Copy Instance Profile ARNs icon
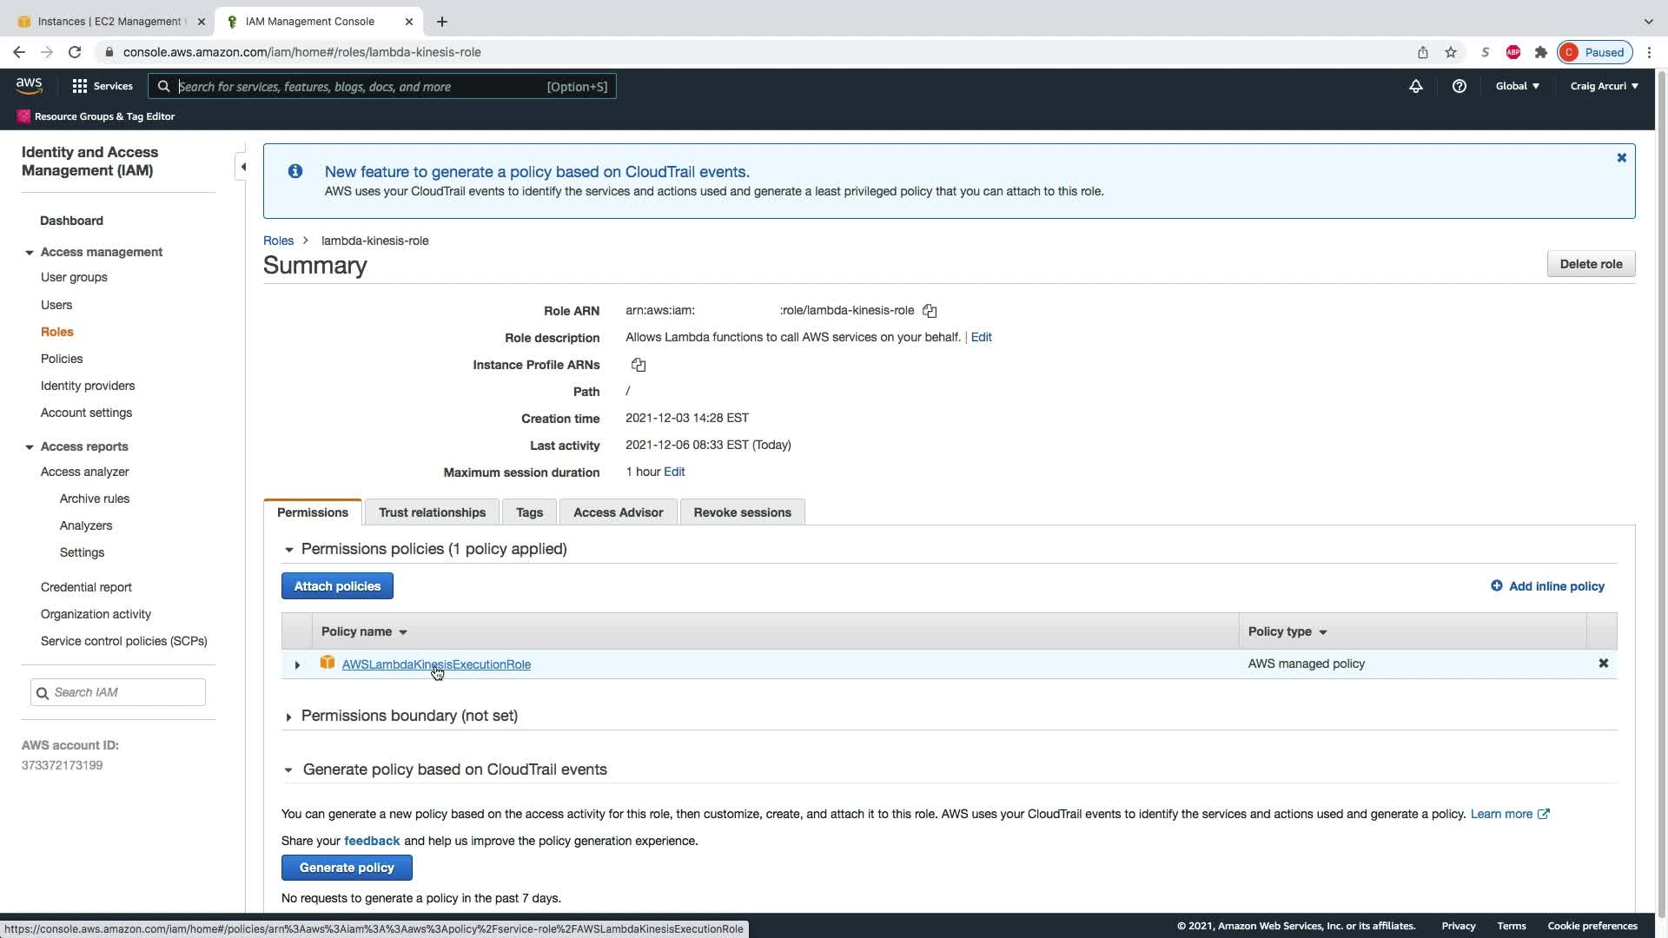 coord(639,365)
